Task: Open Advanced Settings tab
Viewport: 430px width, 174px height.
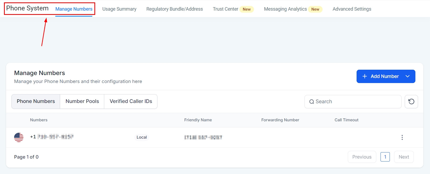Action: click(352, 9)
